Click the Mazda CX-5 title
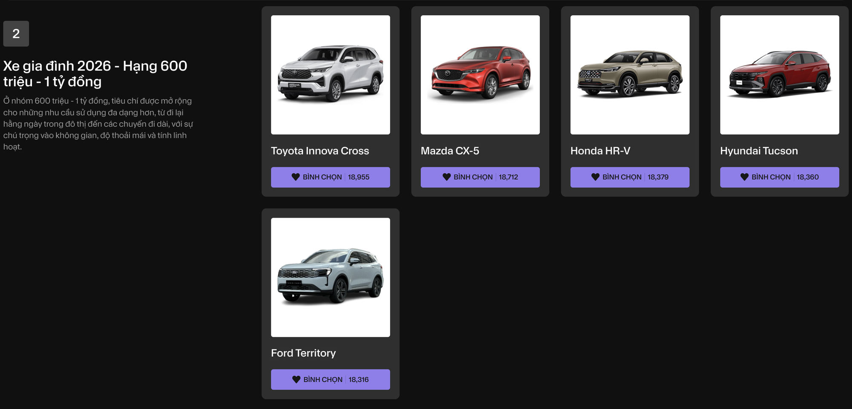Image resolution: width=852 pixels, height=409 pixels. [450, 151]
